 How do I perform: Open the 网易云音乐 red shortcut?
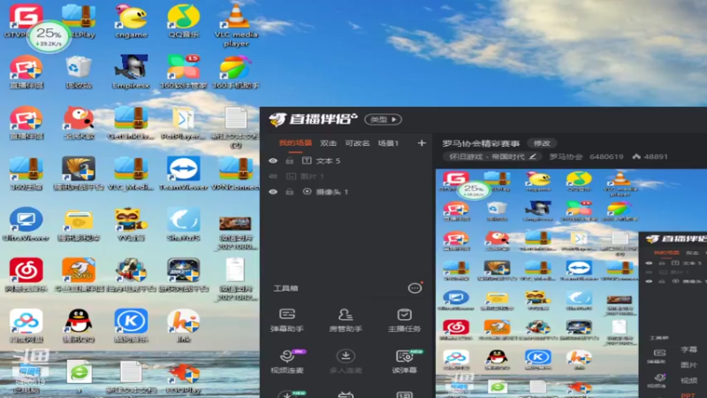coord(26,275)
